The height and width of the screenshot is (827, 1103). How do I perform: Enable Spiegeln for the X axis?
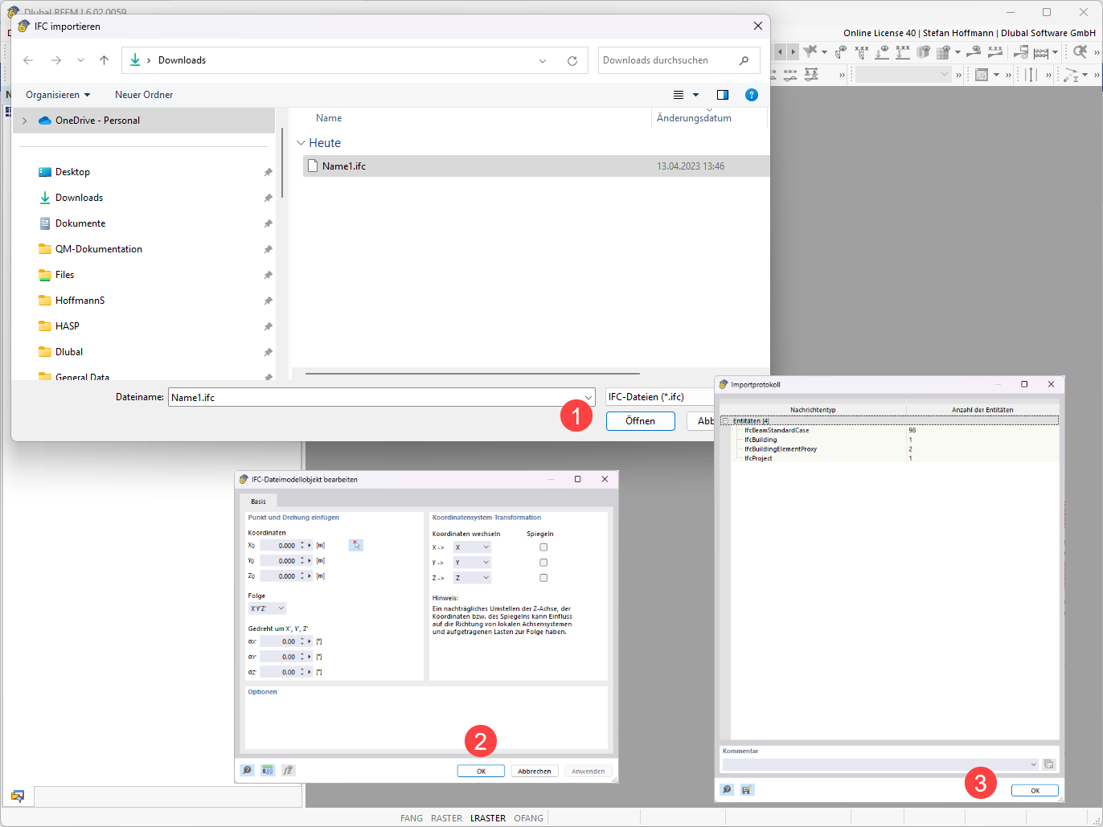pos(543,547)
